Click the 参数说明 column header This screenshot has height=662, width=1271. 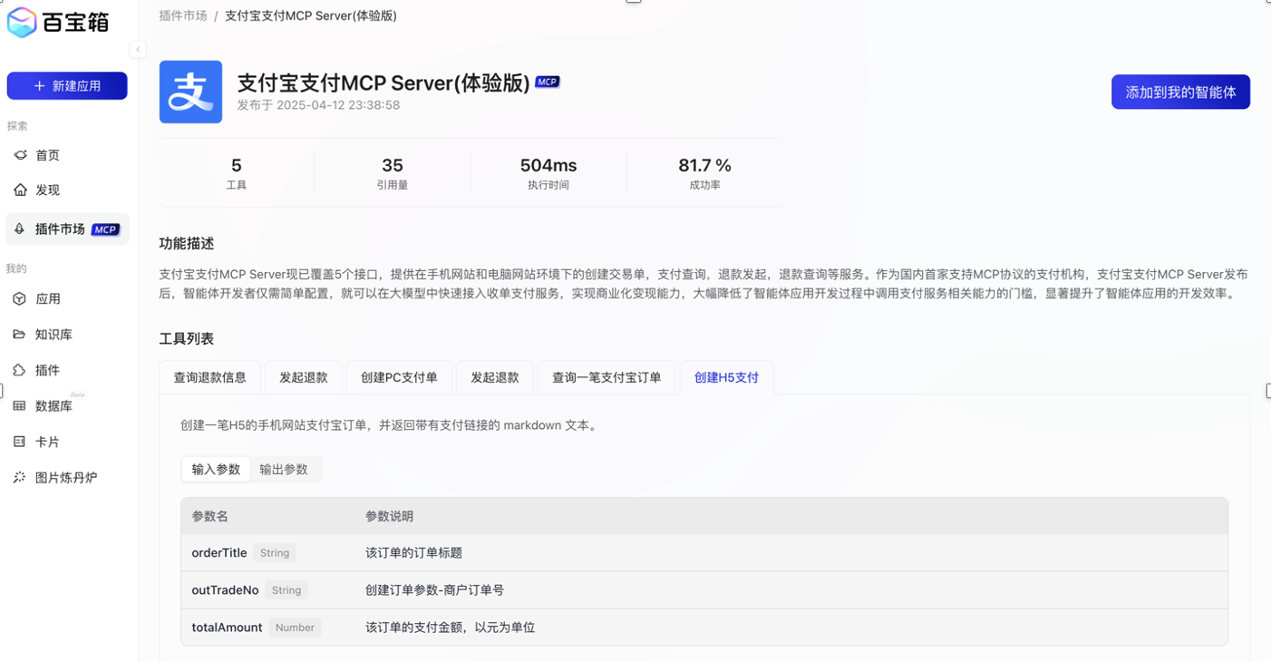(389, 516)
